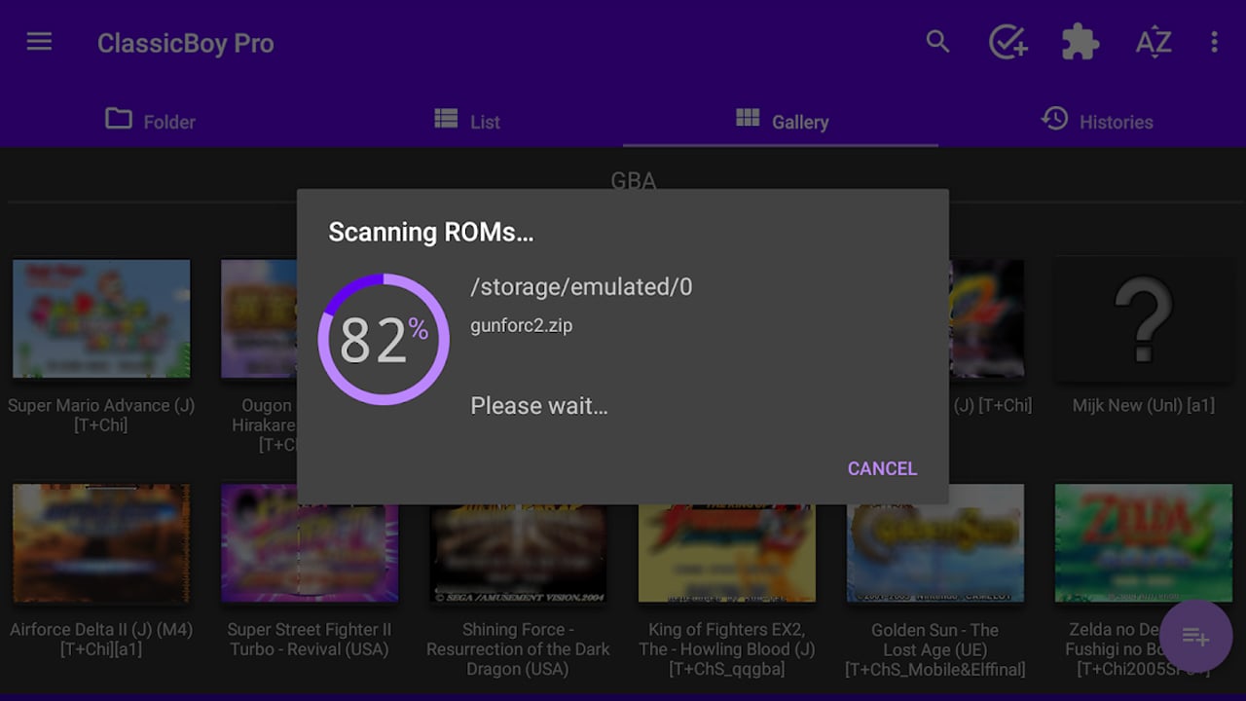Select Super Street Fighter II Turbo label
Image resolution: width=1246 pixels, height=701 pixels.
[310, 639]
